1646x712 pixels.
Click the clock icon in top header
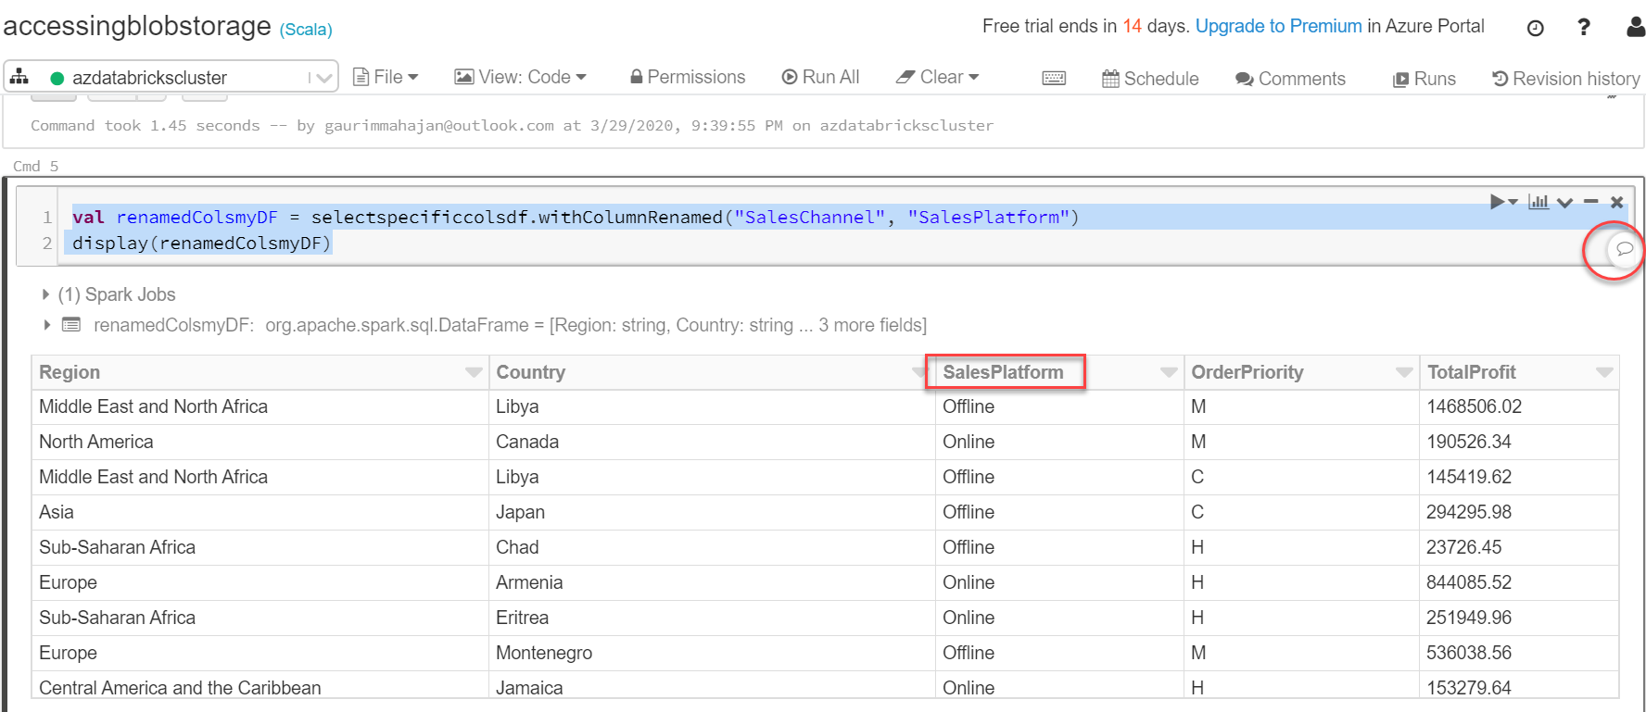point(1535,28)
